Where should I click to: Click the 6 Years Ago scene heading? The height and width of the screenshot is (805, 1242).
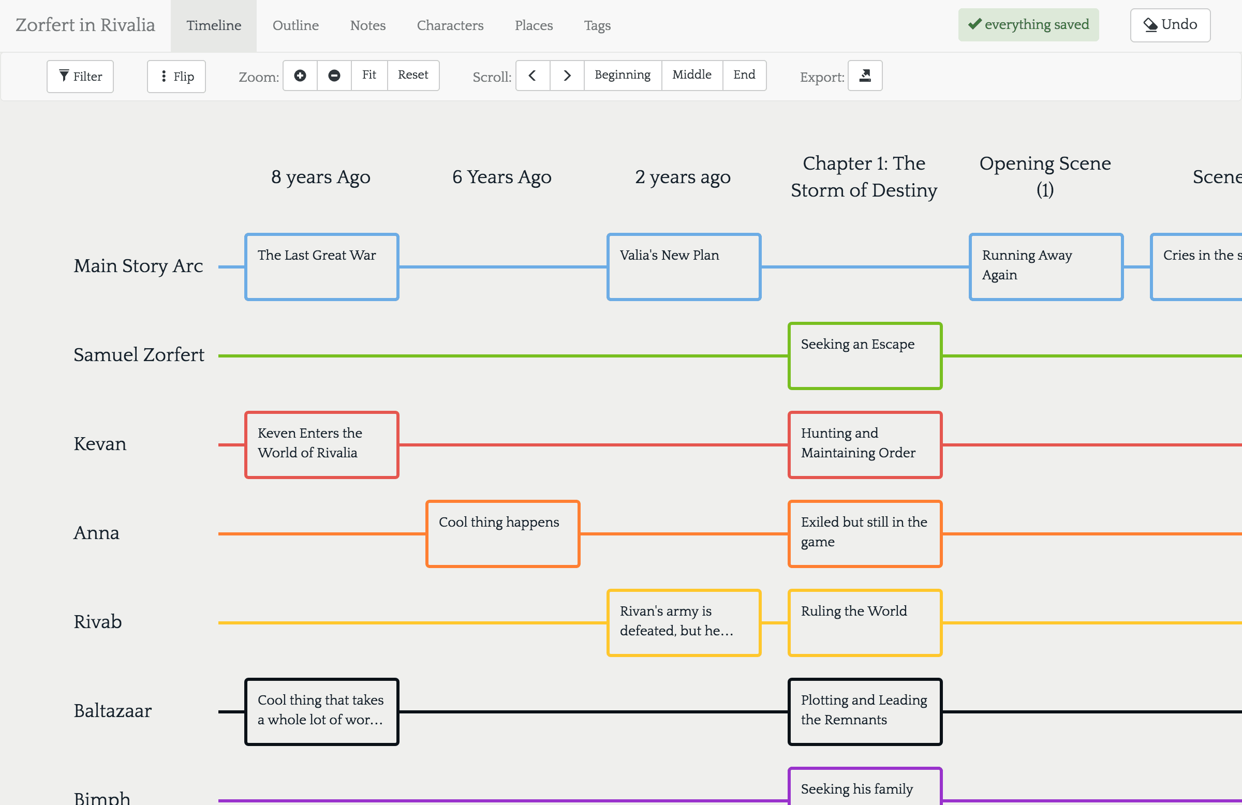501,177
